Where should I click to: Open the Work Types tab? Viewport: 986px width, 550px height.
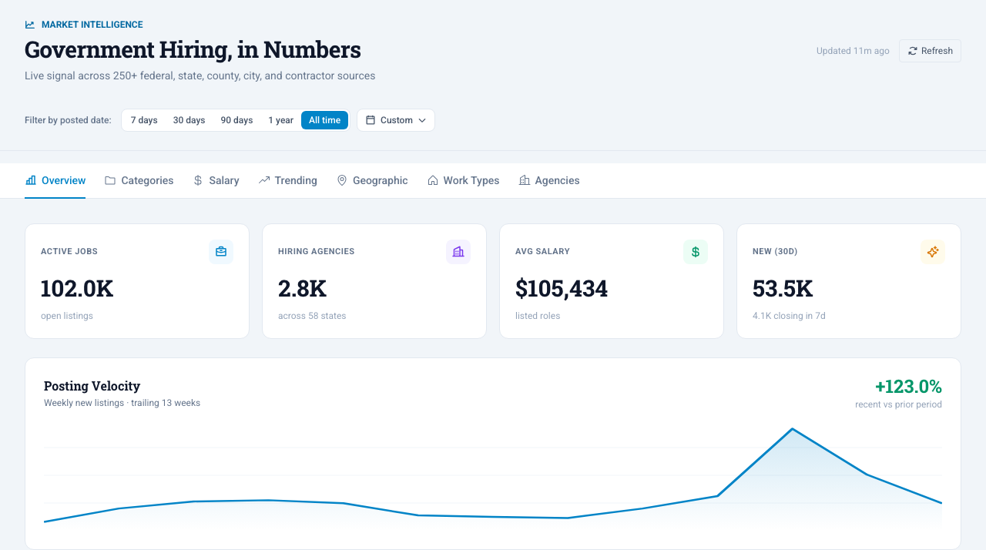(x=463, y=180)
